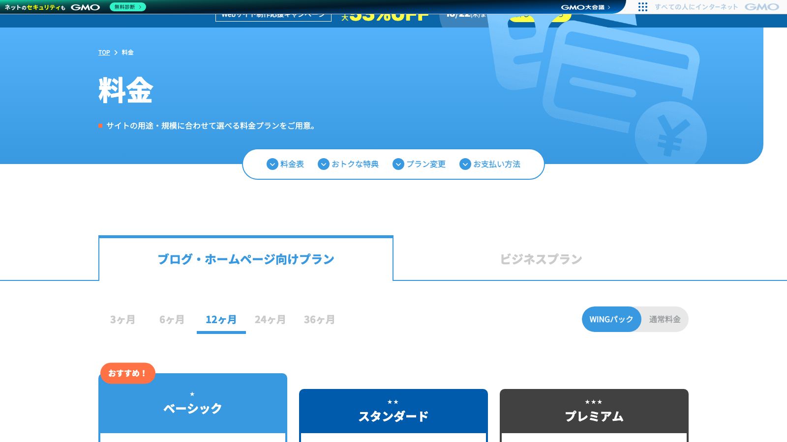Screen dimensions: 787x442
Task: Click the おすすめ! badge
Action: (128, 373)
